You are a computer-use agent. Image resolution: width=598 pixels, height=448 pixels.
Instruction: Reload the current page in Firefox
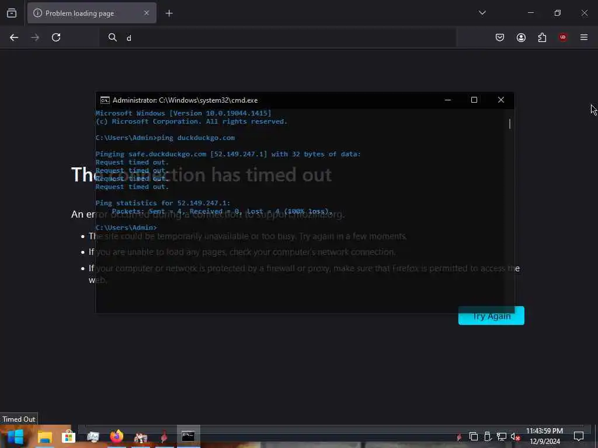click(x=56, y=37)
